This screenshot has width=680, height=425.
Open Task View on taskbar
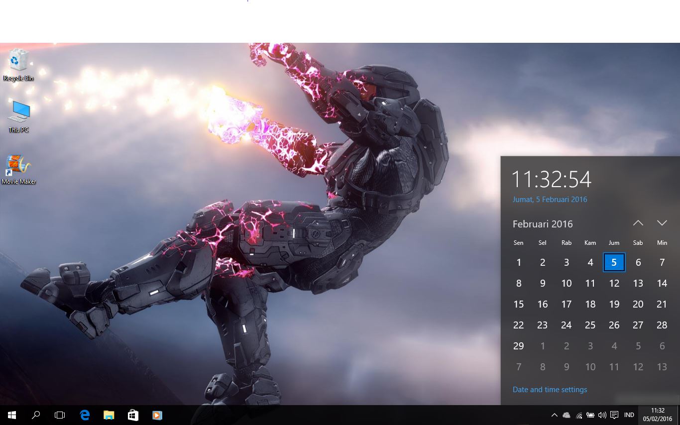(x=60, y=415)
